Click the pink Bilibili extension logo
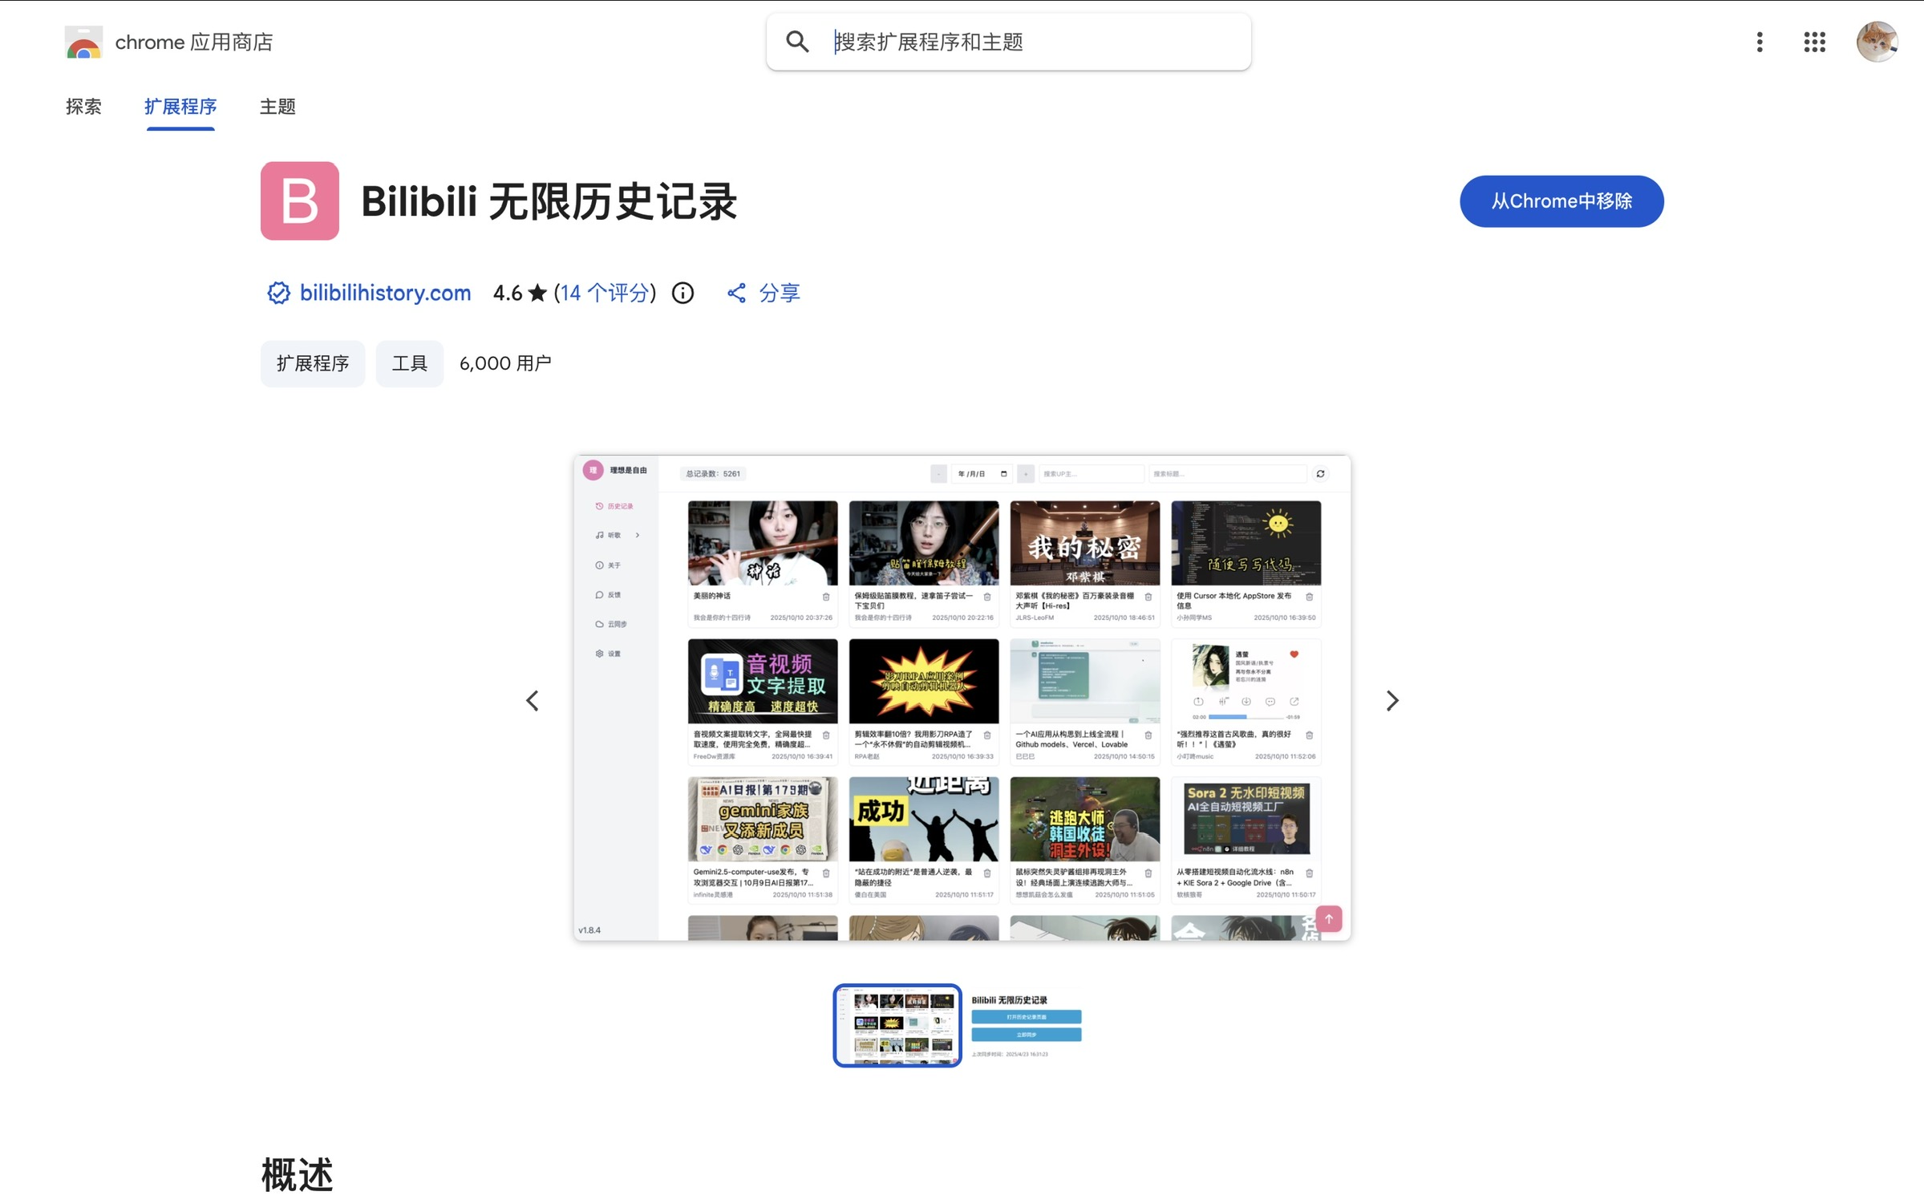1924x1203 pixels. (x=300, y=200)
